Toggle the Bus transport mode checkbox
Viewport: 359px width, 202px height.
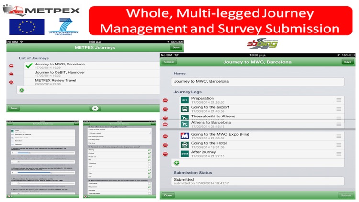149,160
